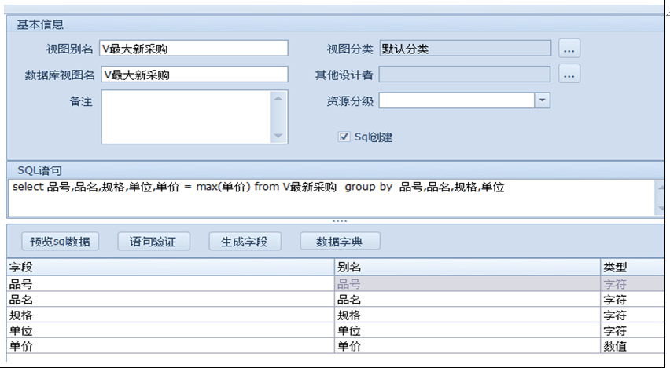Open the 资源分级 dropdown
Screen dimensions: 670x368
(542, 100)
